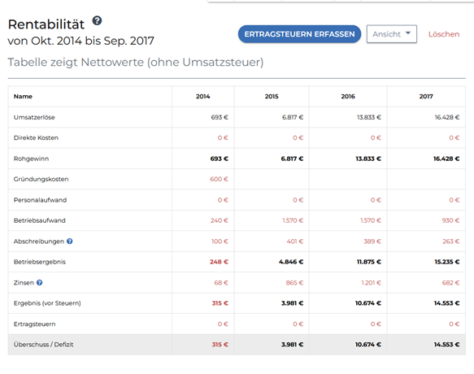Select the Überschuss / Defizit 2016 value 10.674 €
Viewport: 474px width, 374px height.
[x=368, y=345]
